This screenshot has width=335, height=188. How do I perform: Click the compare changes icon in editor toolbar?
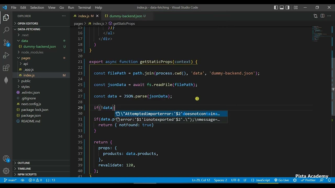pos(315,16)
